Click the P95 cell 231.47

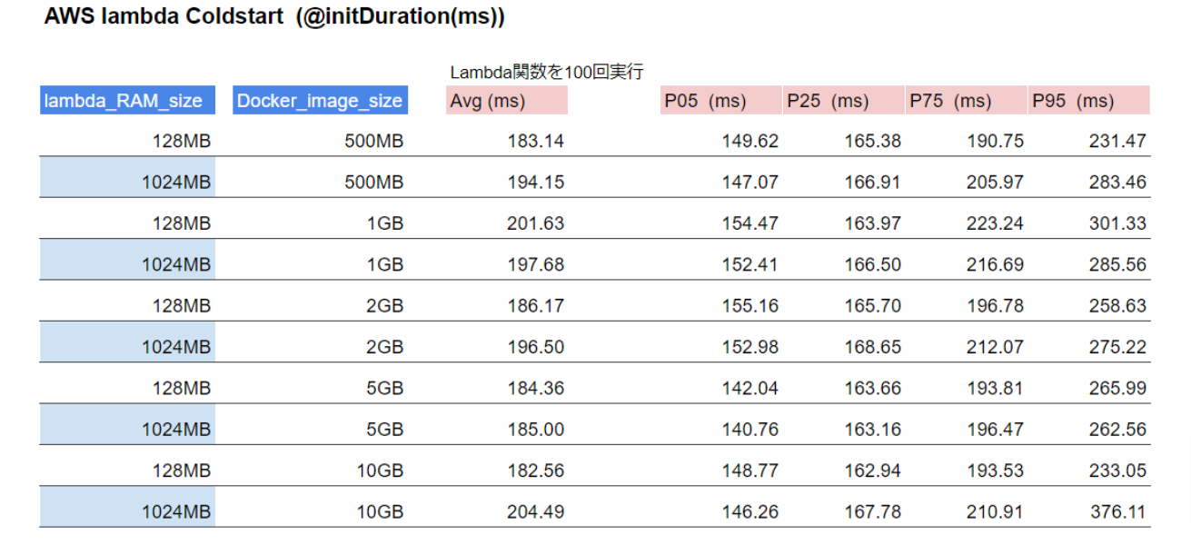[1117, 141]
